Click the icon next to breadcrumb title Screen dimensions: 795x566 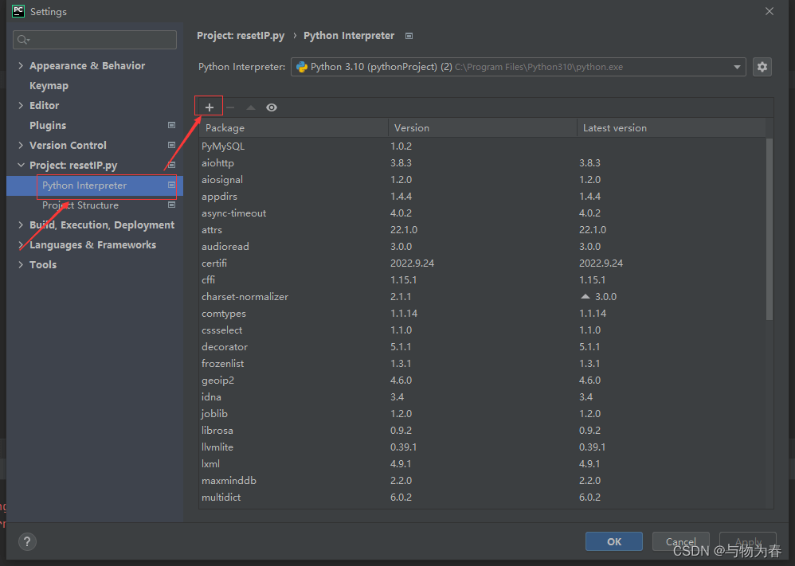pos(409,36)
